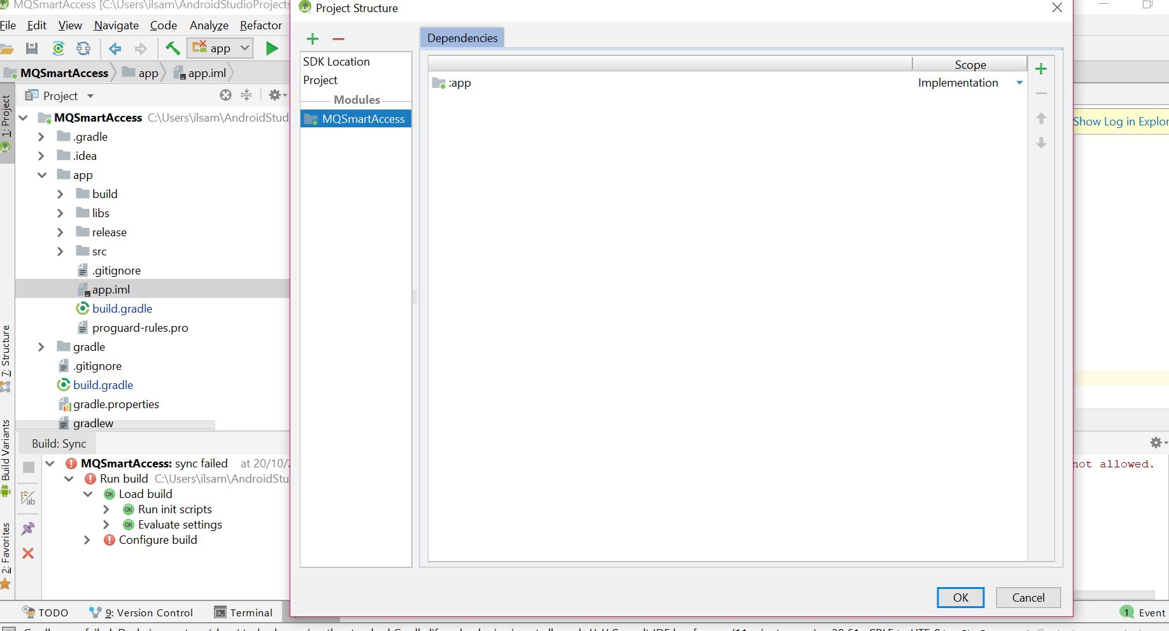Select the Dependencies tab
Image resolution: width=1169 pixels, height=631 pixels.
(461, 38)
